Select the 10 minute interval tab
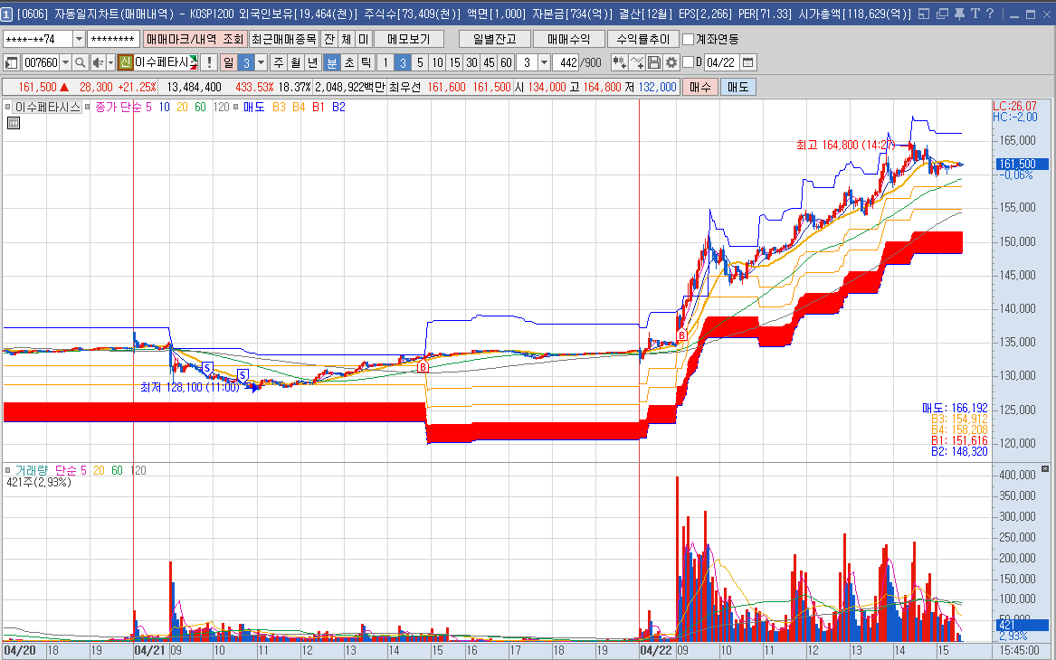Image resolution: width=1056 pixels, height=660 pixels. [437, 62]
